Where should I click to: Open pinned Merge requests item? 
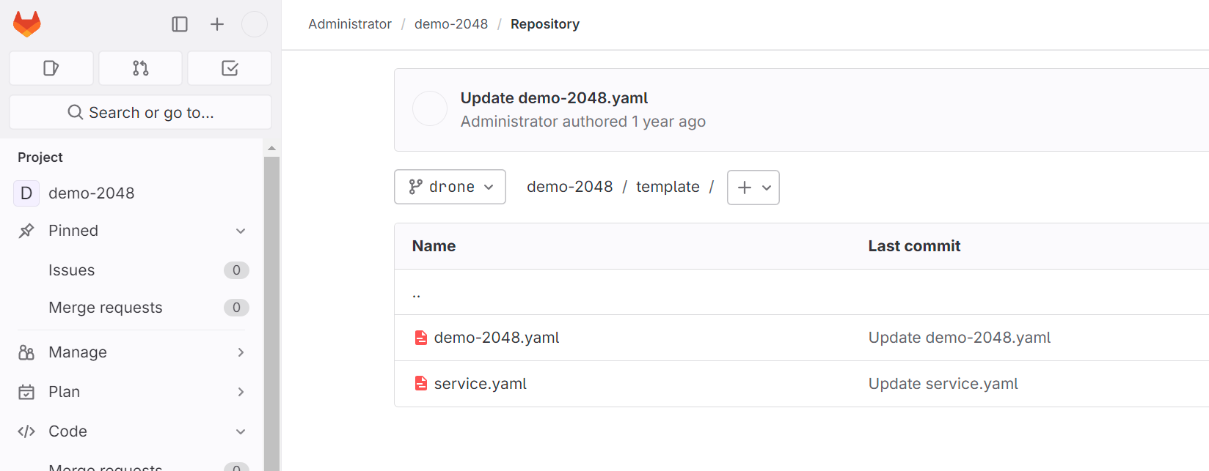pos(106,308)
